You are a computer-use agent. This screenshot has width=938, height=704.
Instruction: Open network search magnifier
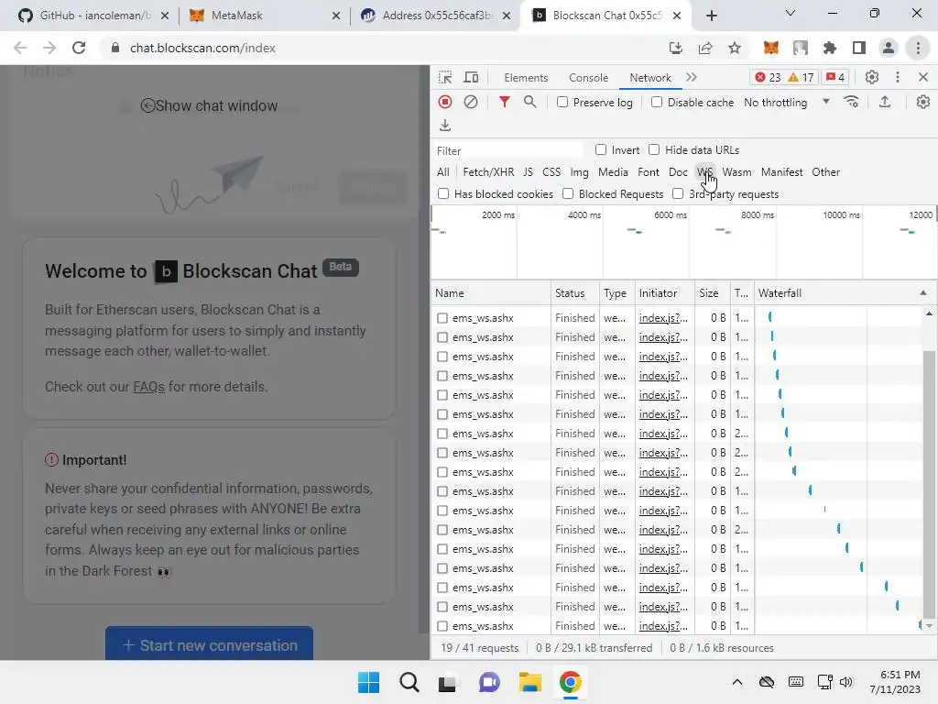tap(530, 102)
